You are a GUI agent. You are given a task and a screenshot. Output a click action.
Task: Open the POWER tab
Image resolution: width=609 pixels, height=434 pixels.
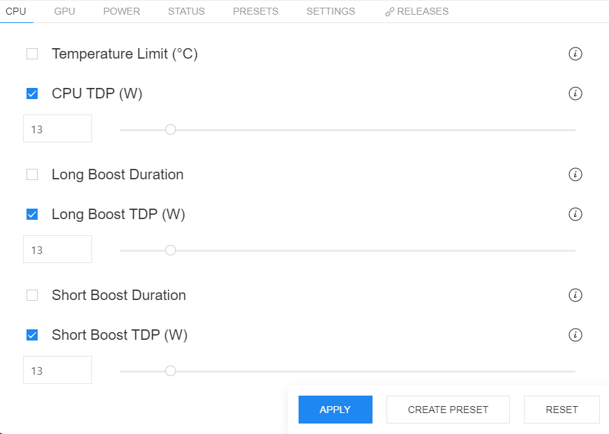pos(121,11)
